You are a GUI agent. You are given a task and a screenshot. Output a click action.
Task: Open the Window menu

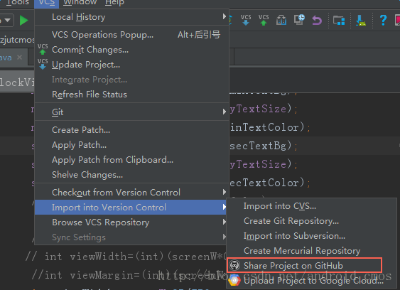coord(80,3)
